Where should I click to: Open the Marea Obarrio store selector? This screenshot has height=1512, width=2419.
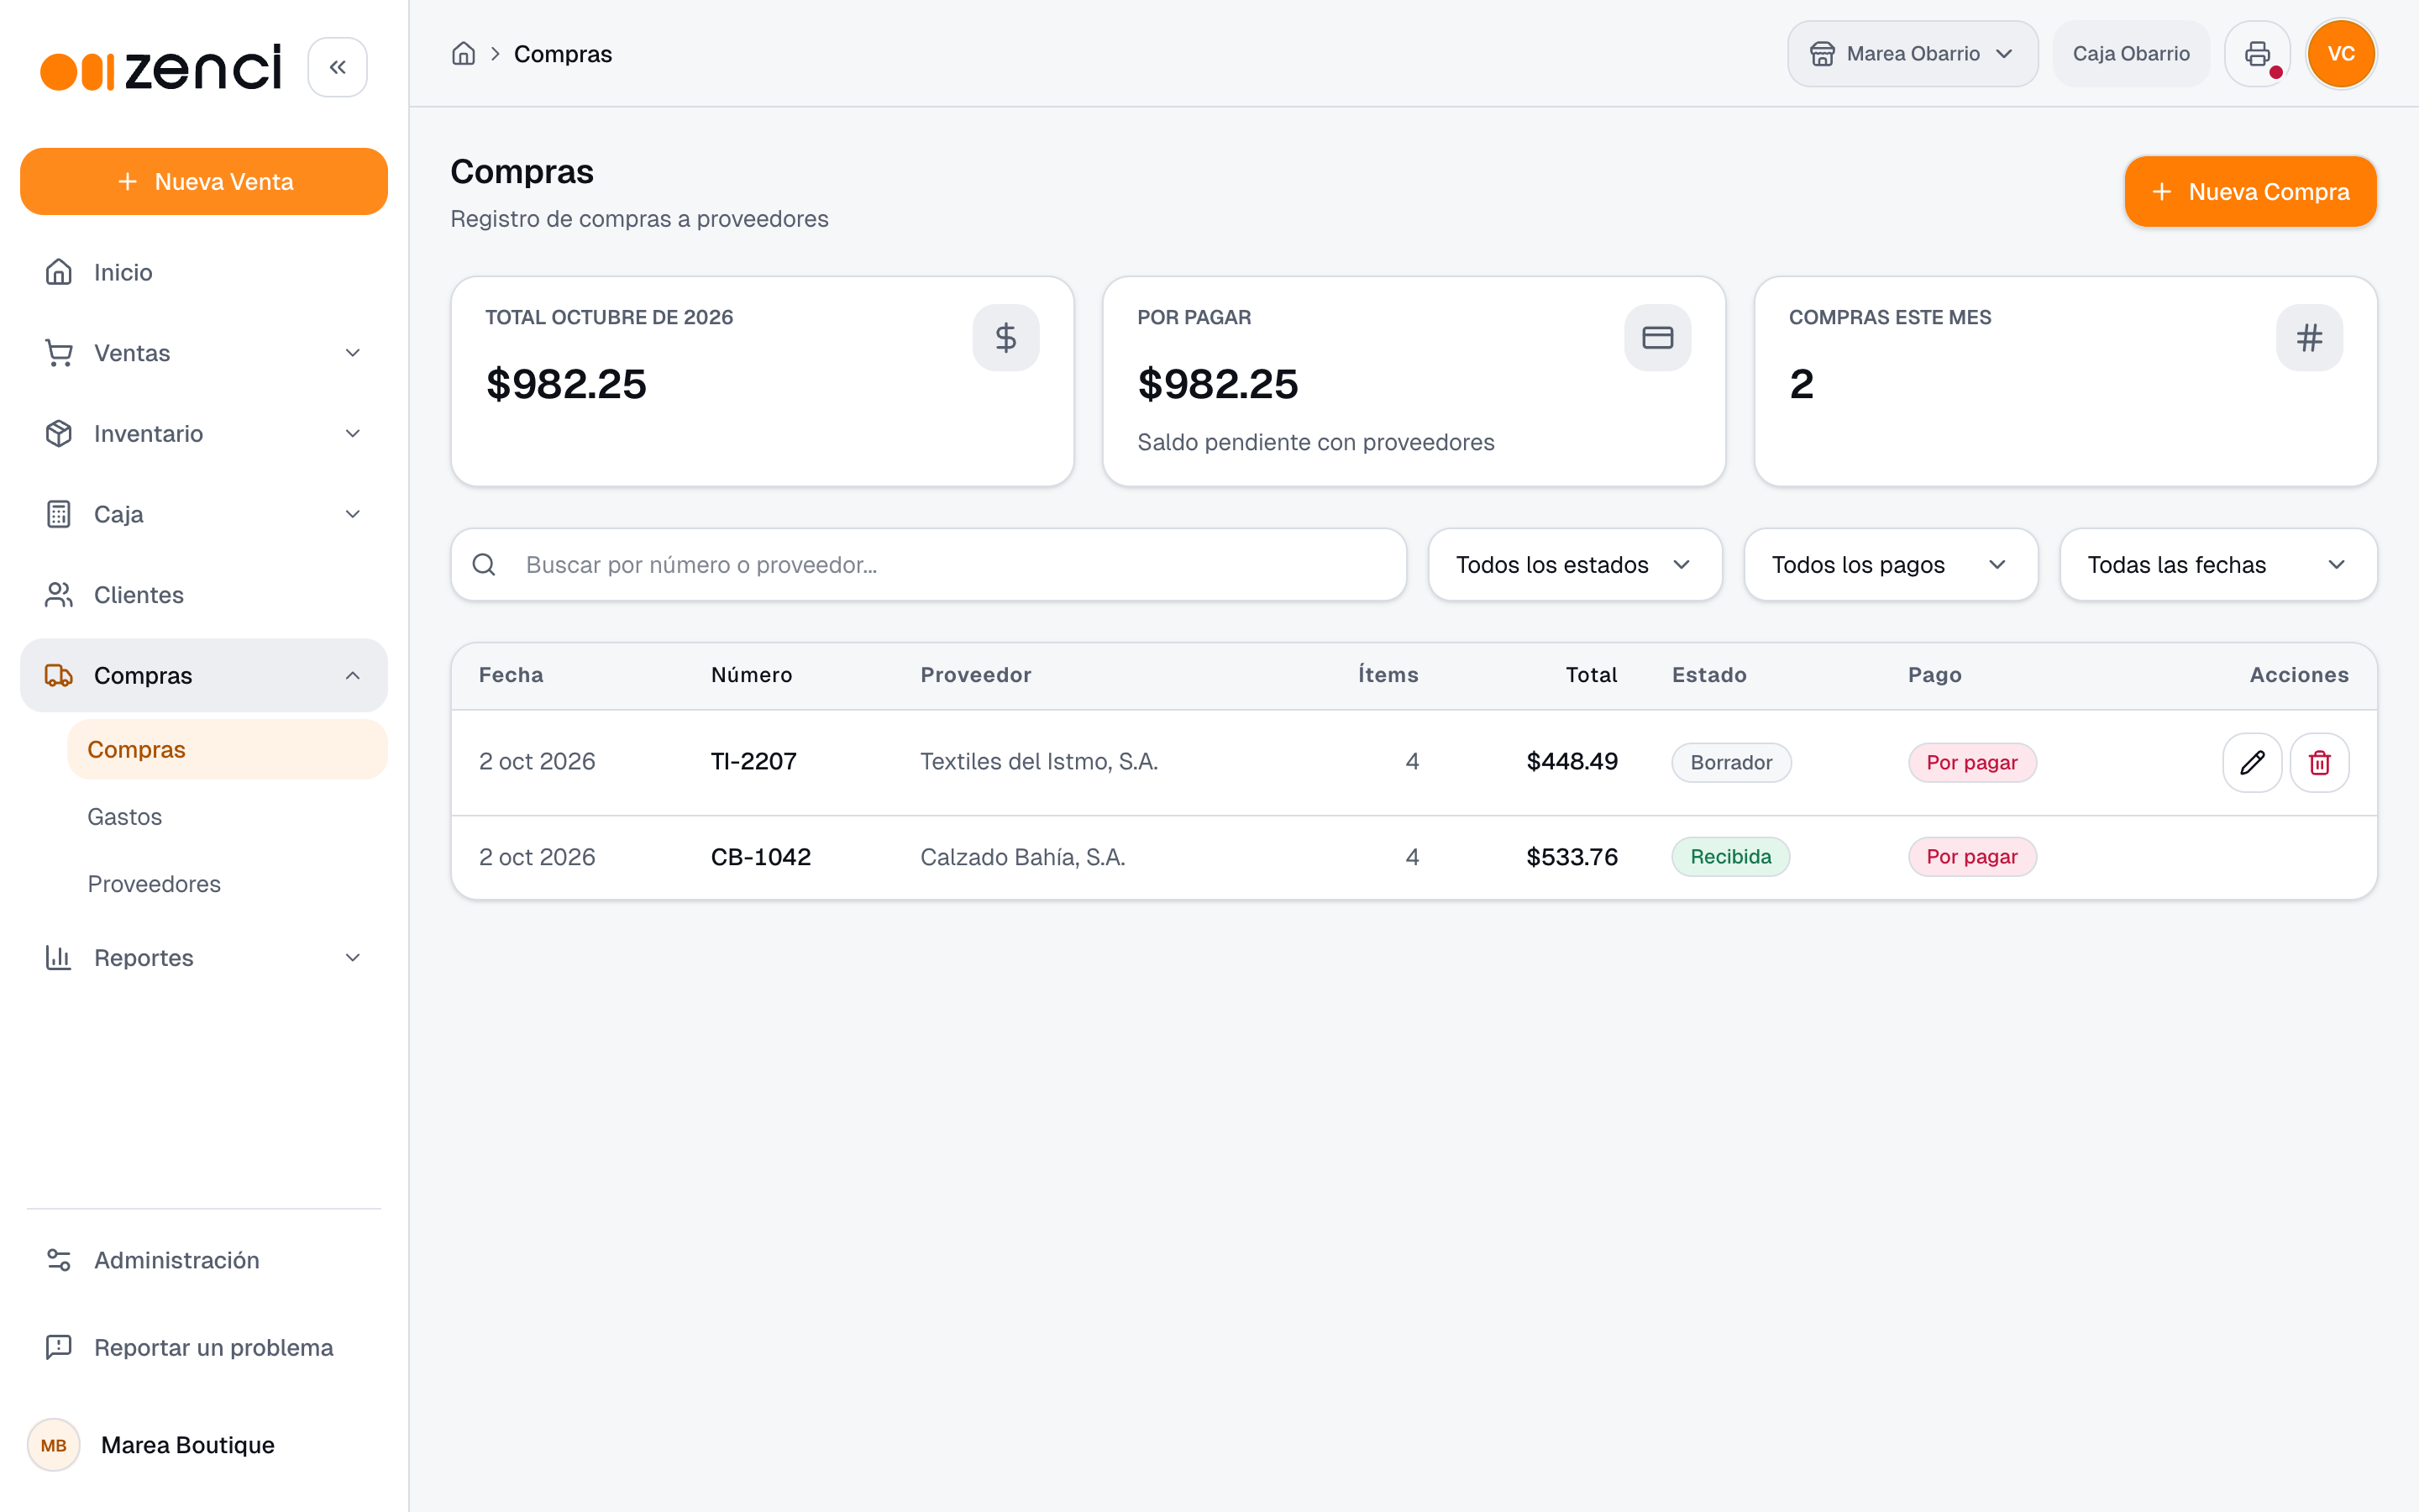[x=1913, y=54]
